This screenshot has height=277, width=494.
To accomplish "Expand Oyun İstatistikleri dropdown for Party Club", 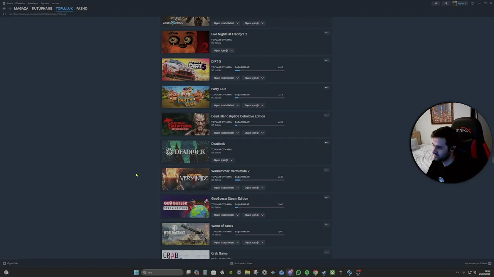I will [x=226, y=105].
